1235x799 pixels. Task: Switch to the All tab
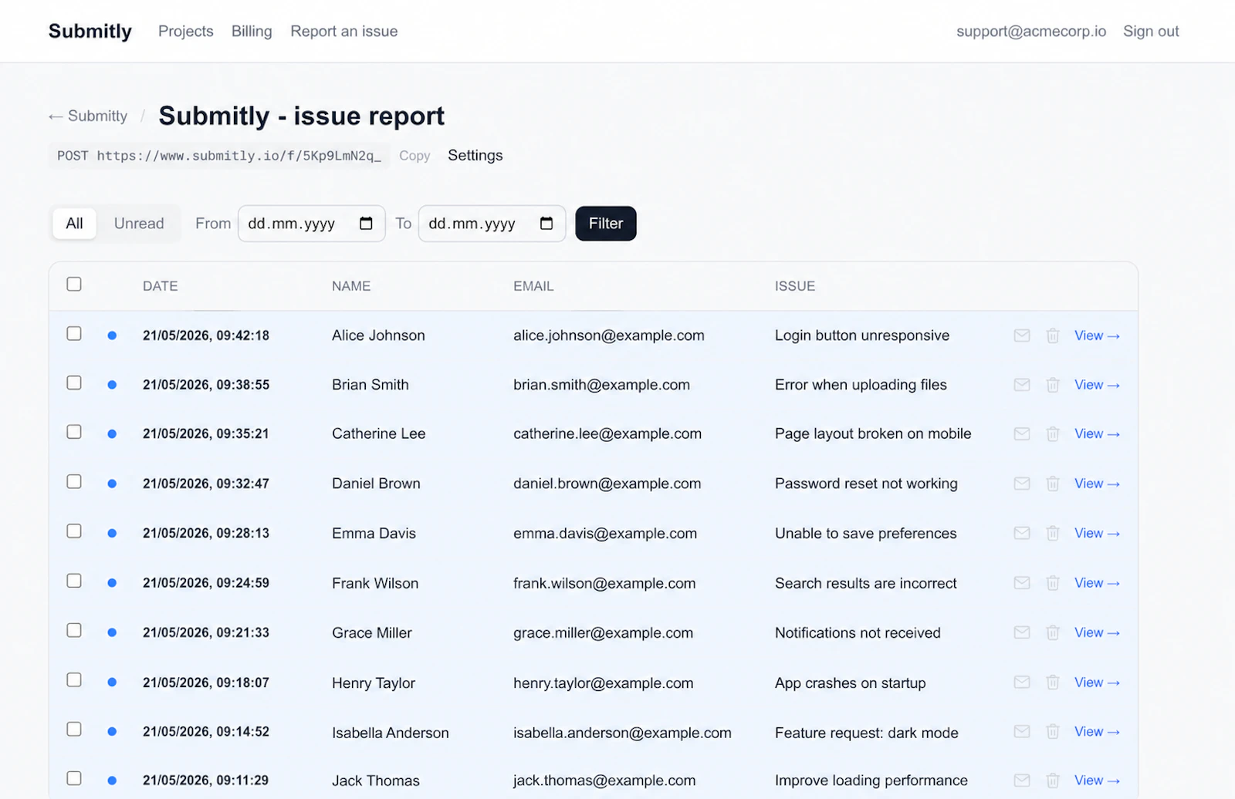click(74, 224)
